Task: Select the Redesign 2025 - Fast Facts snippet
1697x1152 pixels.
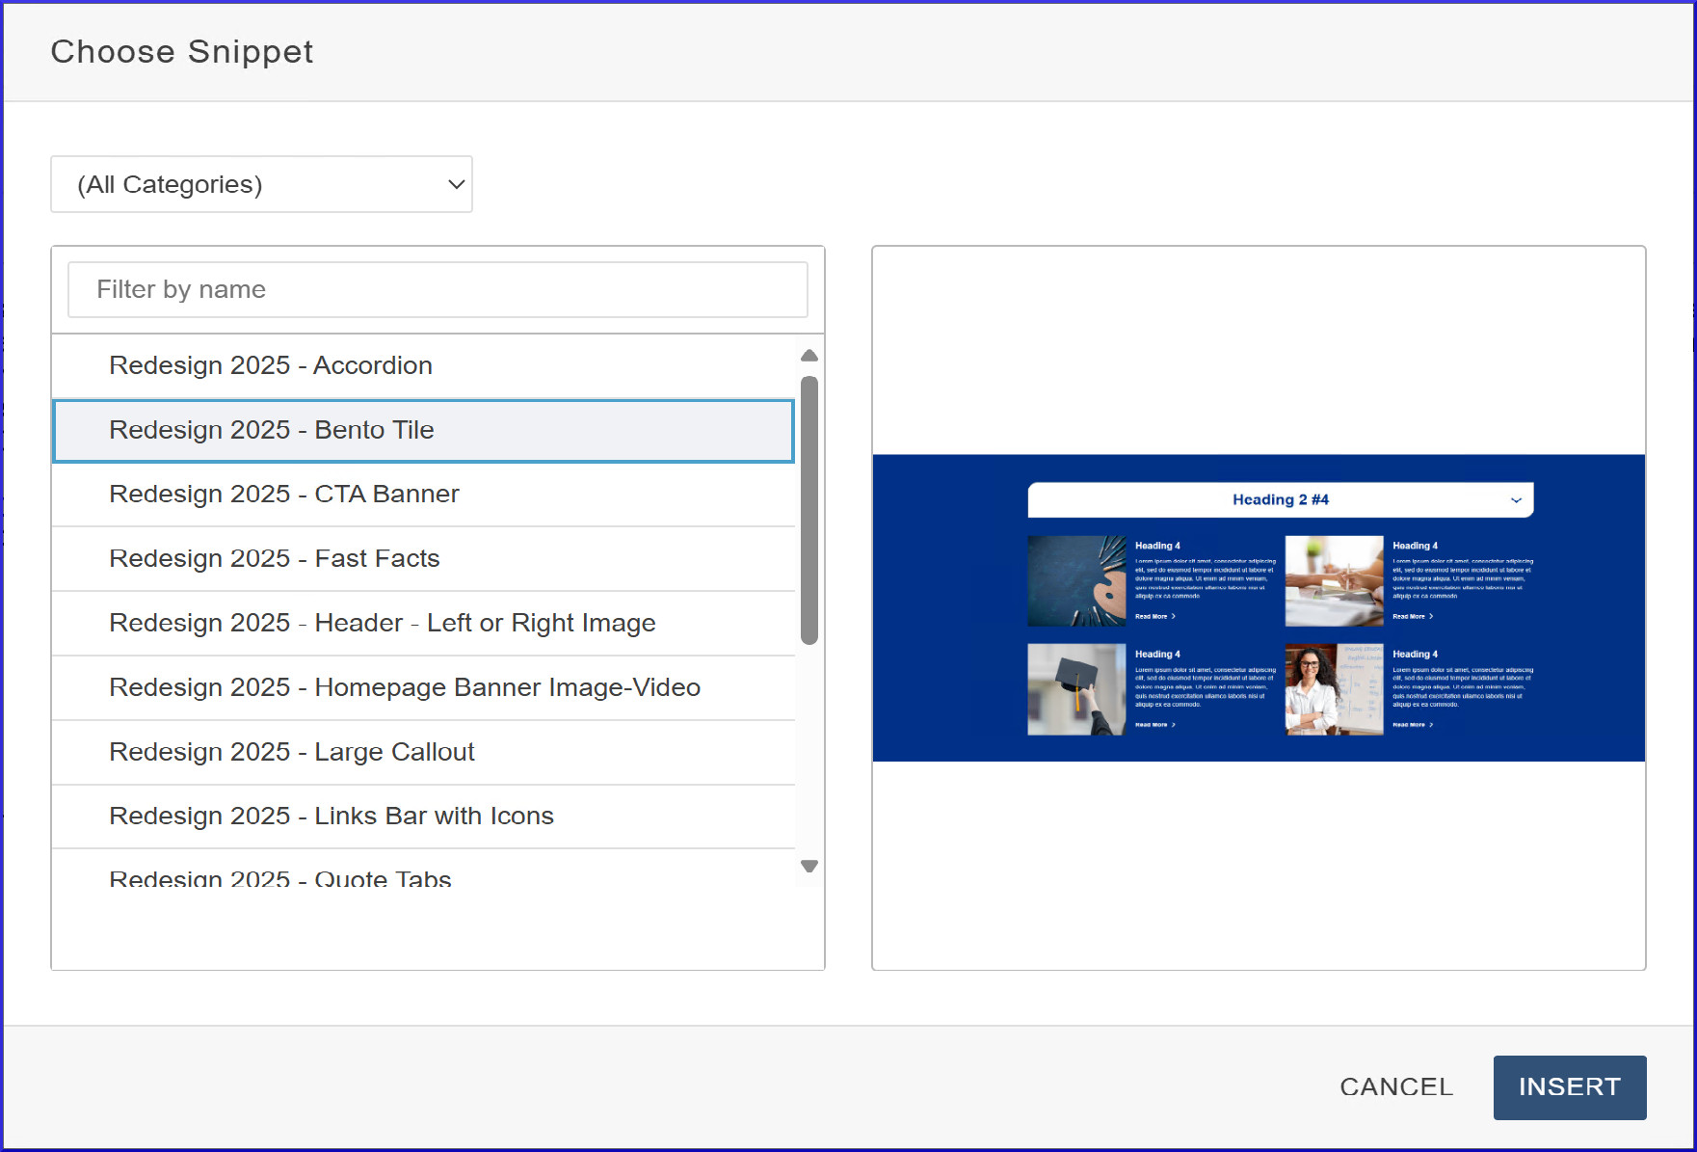Action: click(x=274, y=558)
